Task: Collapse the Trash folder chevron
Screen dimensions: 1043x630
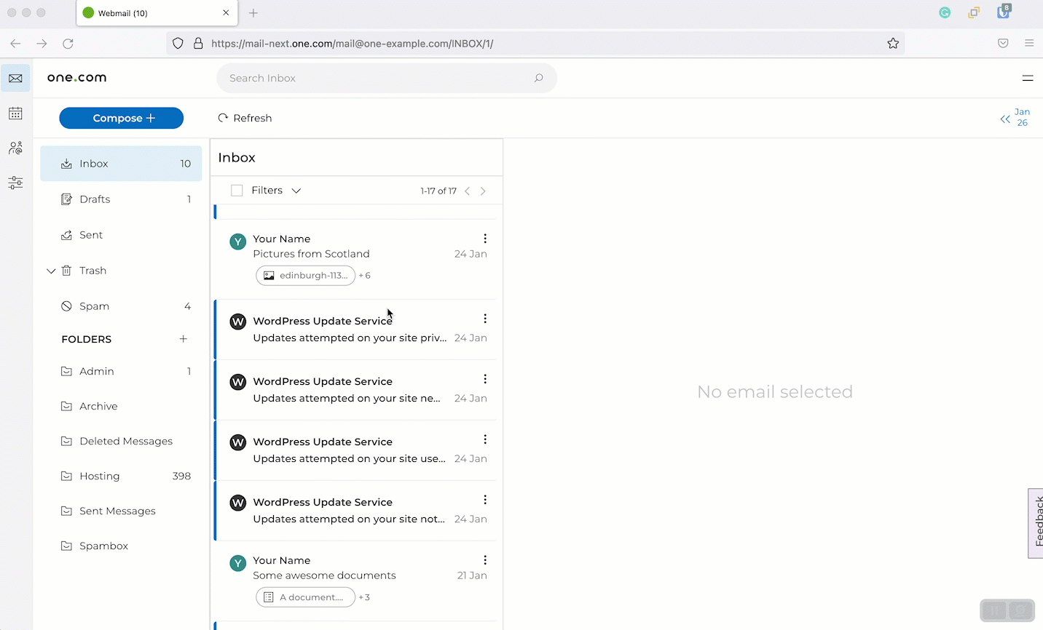Action: [x=51, y=271]
